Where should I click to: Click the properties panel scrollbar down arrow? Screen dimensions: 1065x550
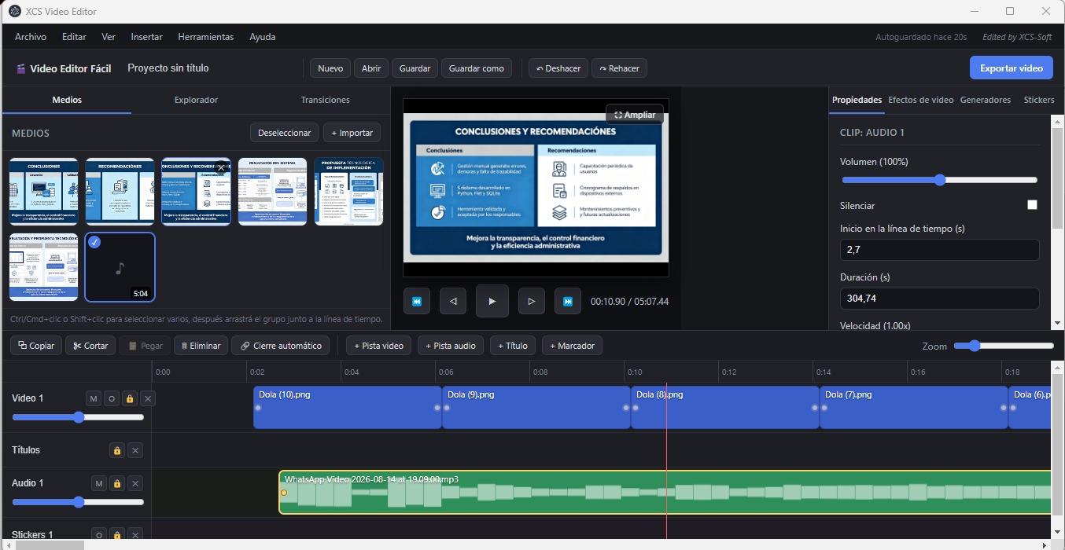pos(1058,323)
